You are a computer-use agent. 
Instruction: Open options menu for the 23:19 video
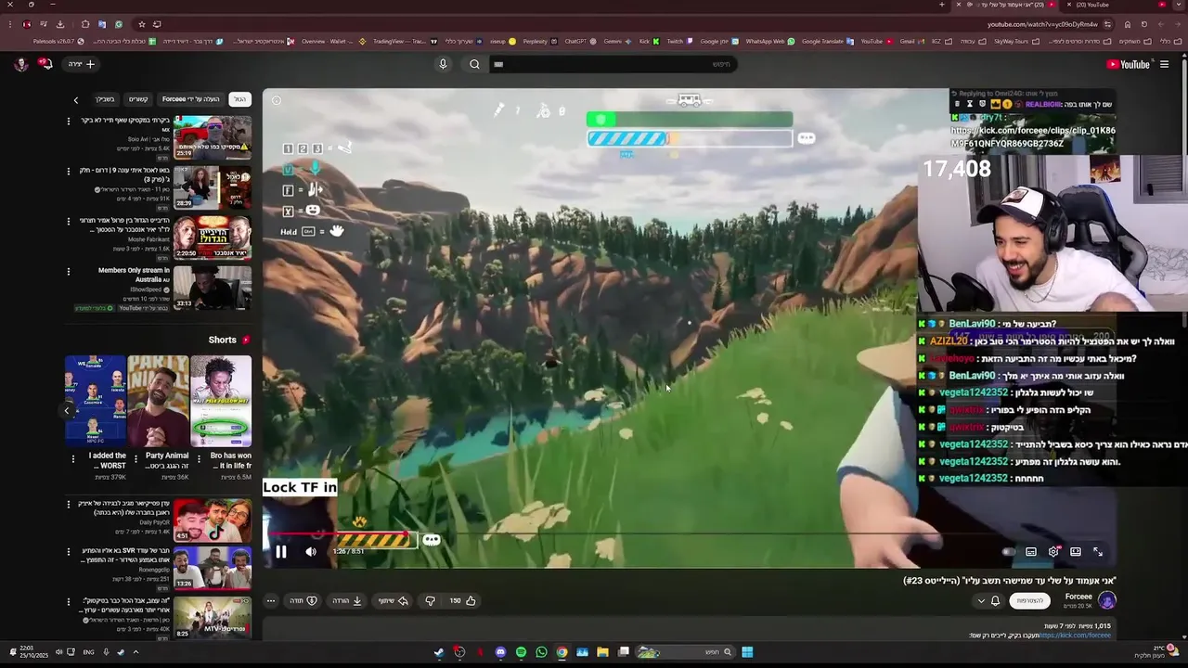coord(68,121)
